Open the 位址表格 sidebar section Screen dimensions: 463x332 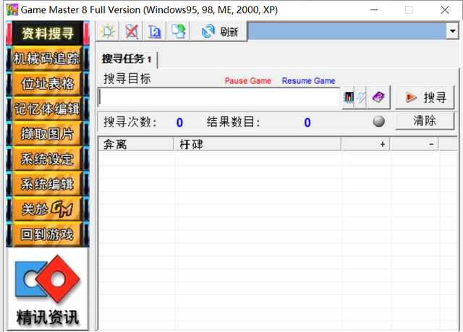48,84
